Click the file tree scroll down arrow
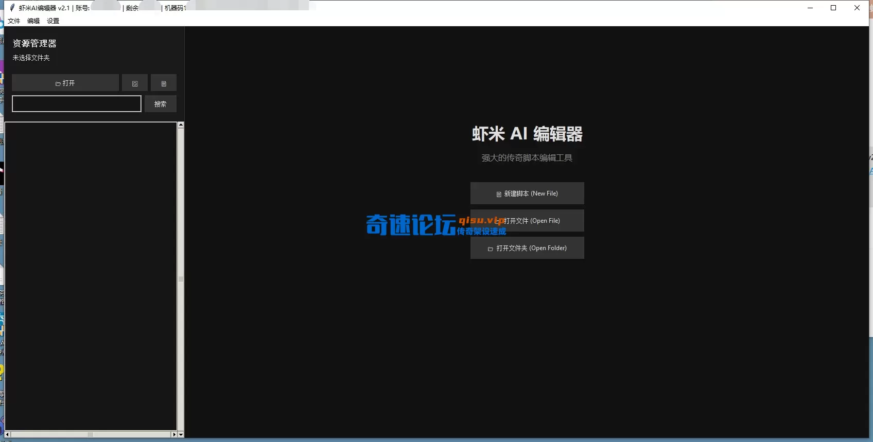The image size is (873, 442). [181, 435]
